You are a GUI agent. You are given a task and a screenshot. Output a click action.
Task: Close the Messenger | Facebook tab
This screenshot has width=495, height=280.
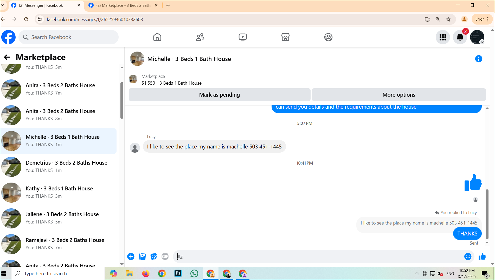pos(79,5)
